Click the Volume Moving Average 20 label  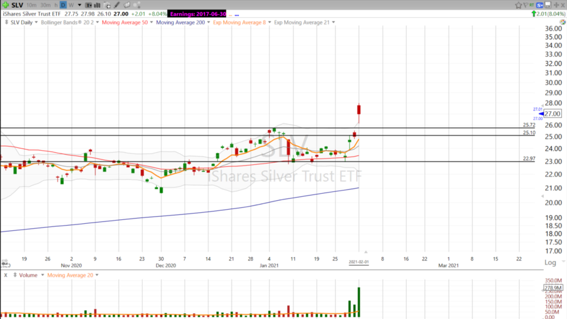click(70, 275)
